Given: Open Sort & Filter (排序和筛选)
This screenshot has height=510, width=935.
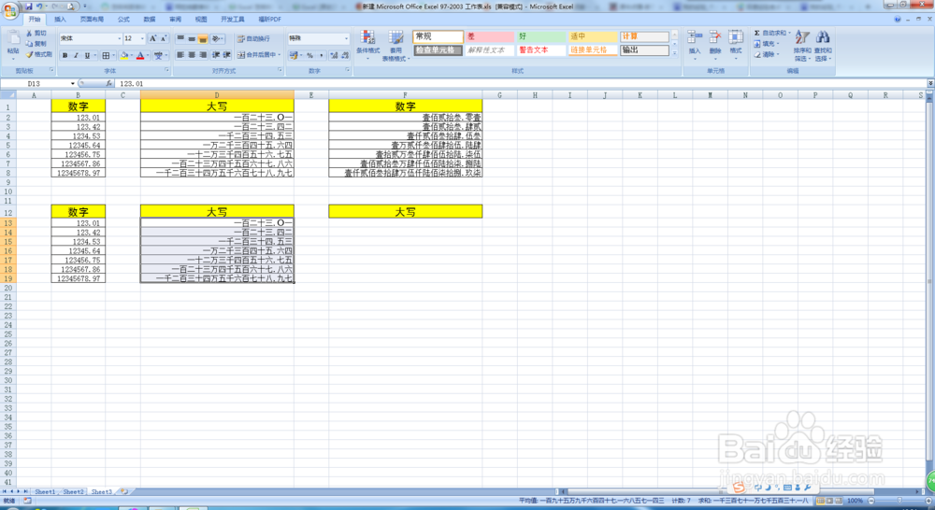Looking at the screenshot, I should (802, 46).
